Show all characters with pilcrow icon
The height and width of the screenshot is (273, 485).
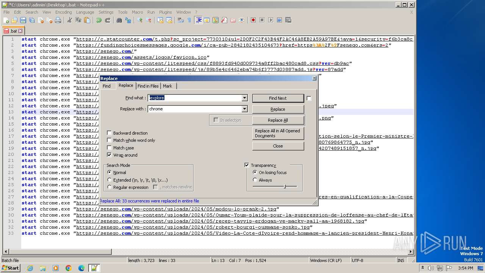point(189,20)
